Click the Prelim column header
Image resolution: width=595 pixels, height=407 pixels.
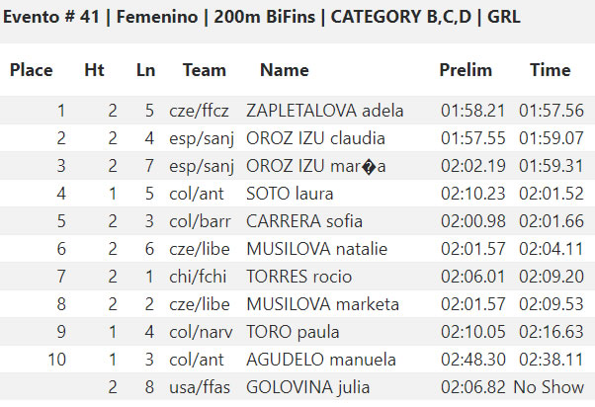tap(466, 70)
